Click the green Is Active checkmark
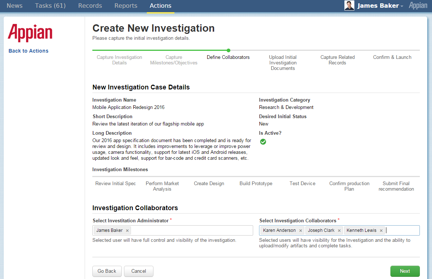432x279 pixels. pos(263,142)
